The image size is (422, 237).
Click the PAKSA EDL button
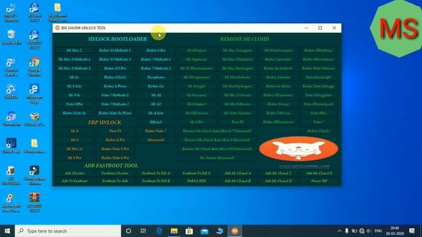pyautogui.click(x=196, y=181)
